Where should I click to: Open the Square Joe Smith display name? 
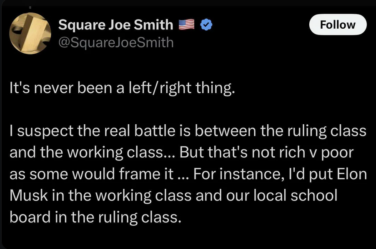pyautogui.click(x=115, y=25)
